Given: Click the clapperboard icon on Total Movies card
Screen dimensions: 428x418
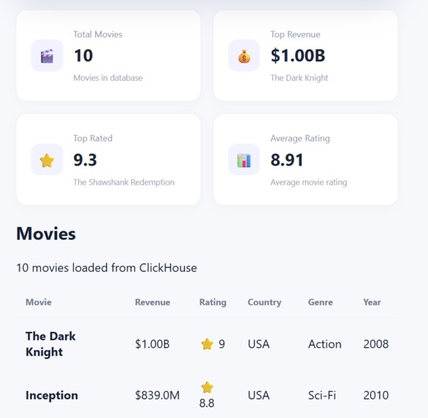Looking at the screenshot, I should (x=47, y=56).
